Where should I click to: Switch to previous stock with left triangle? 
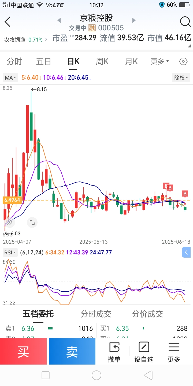click(x=59, y=20)
